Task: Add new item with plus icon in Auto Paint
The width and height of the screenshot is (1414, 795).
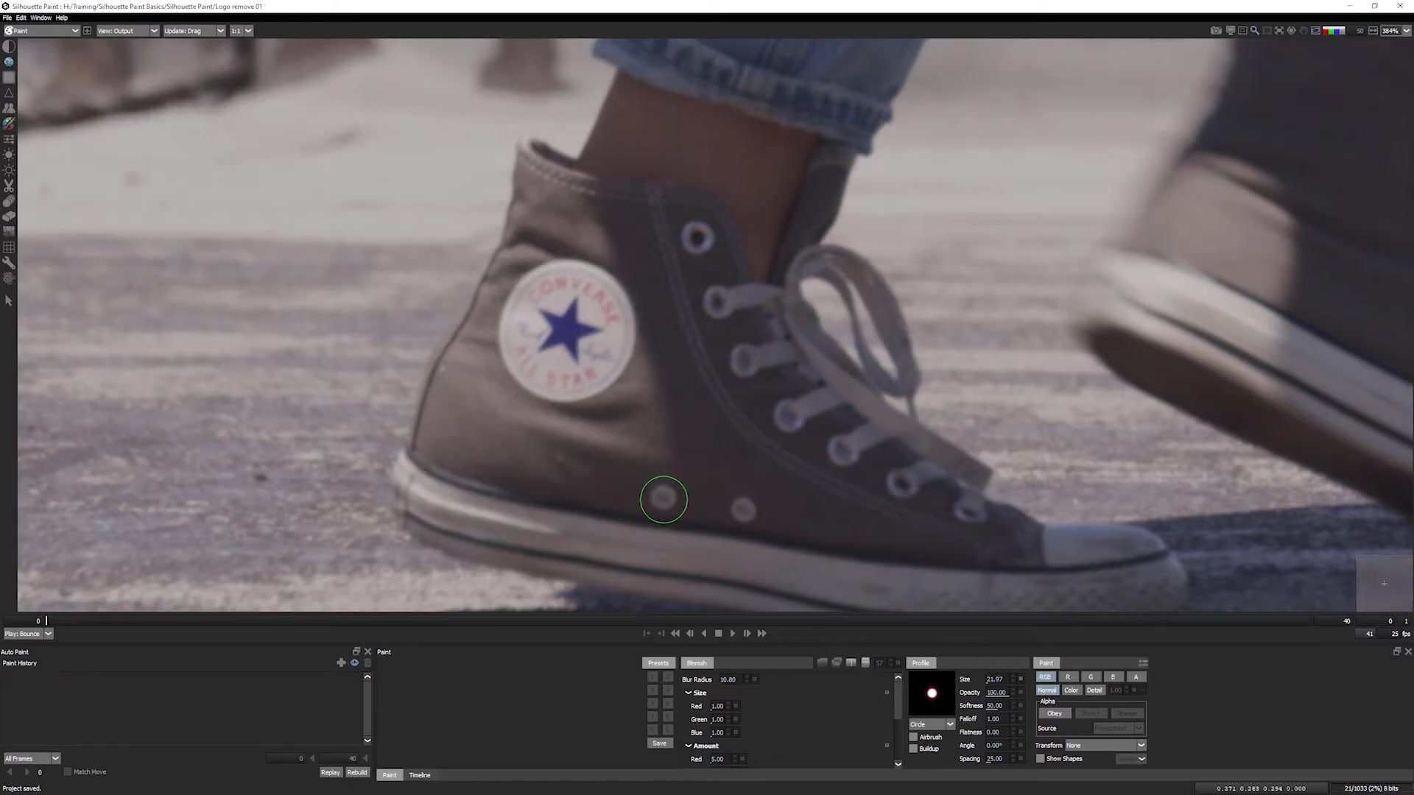Action: point(341,662)
